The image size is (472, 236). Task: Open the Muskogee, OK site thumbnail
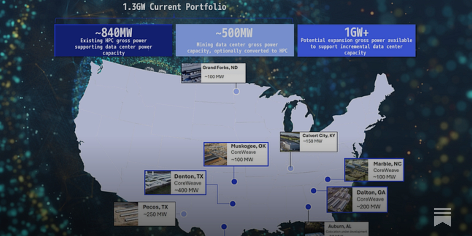(x=216, y=154)
